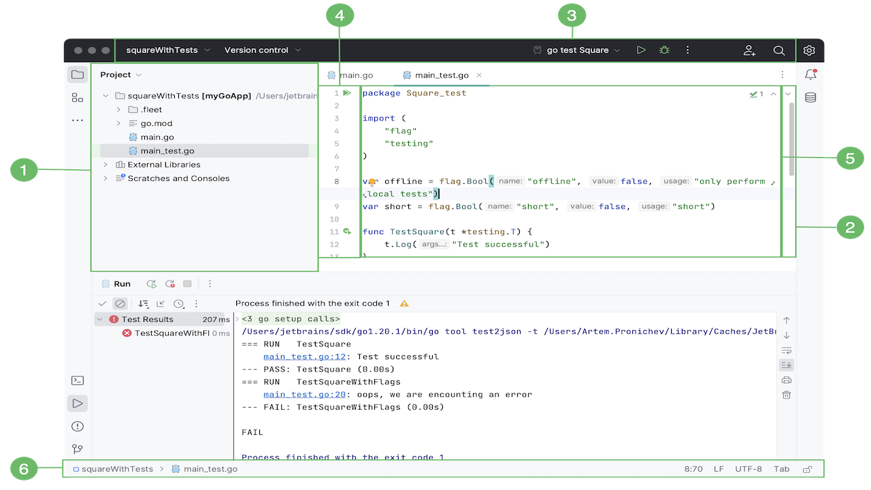The width and height of the screenshot is (871, 490).
Task: Open the Terminal tool window
Action: [x=78, y=381]
